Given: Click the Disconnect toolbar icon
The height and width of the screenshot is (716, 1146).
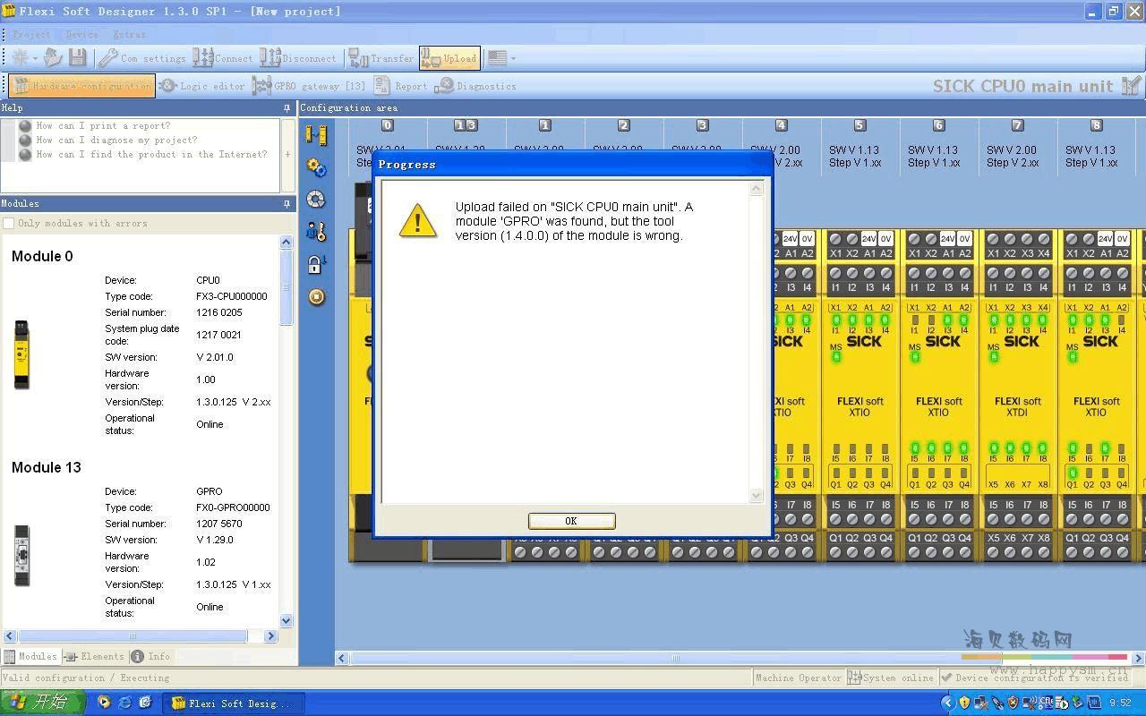Looking at the screenshot, I should (x=270, y=58).
